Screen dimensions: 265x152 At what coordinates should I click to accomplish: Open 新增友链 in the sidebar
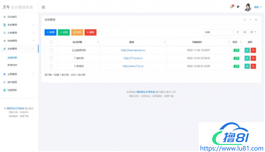(12, 65)
